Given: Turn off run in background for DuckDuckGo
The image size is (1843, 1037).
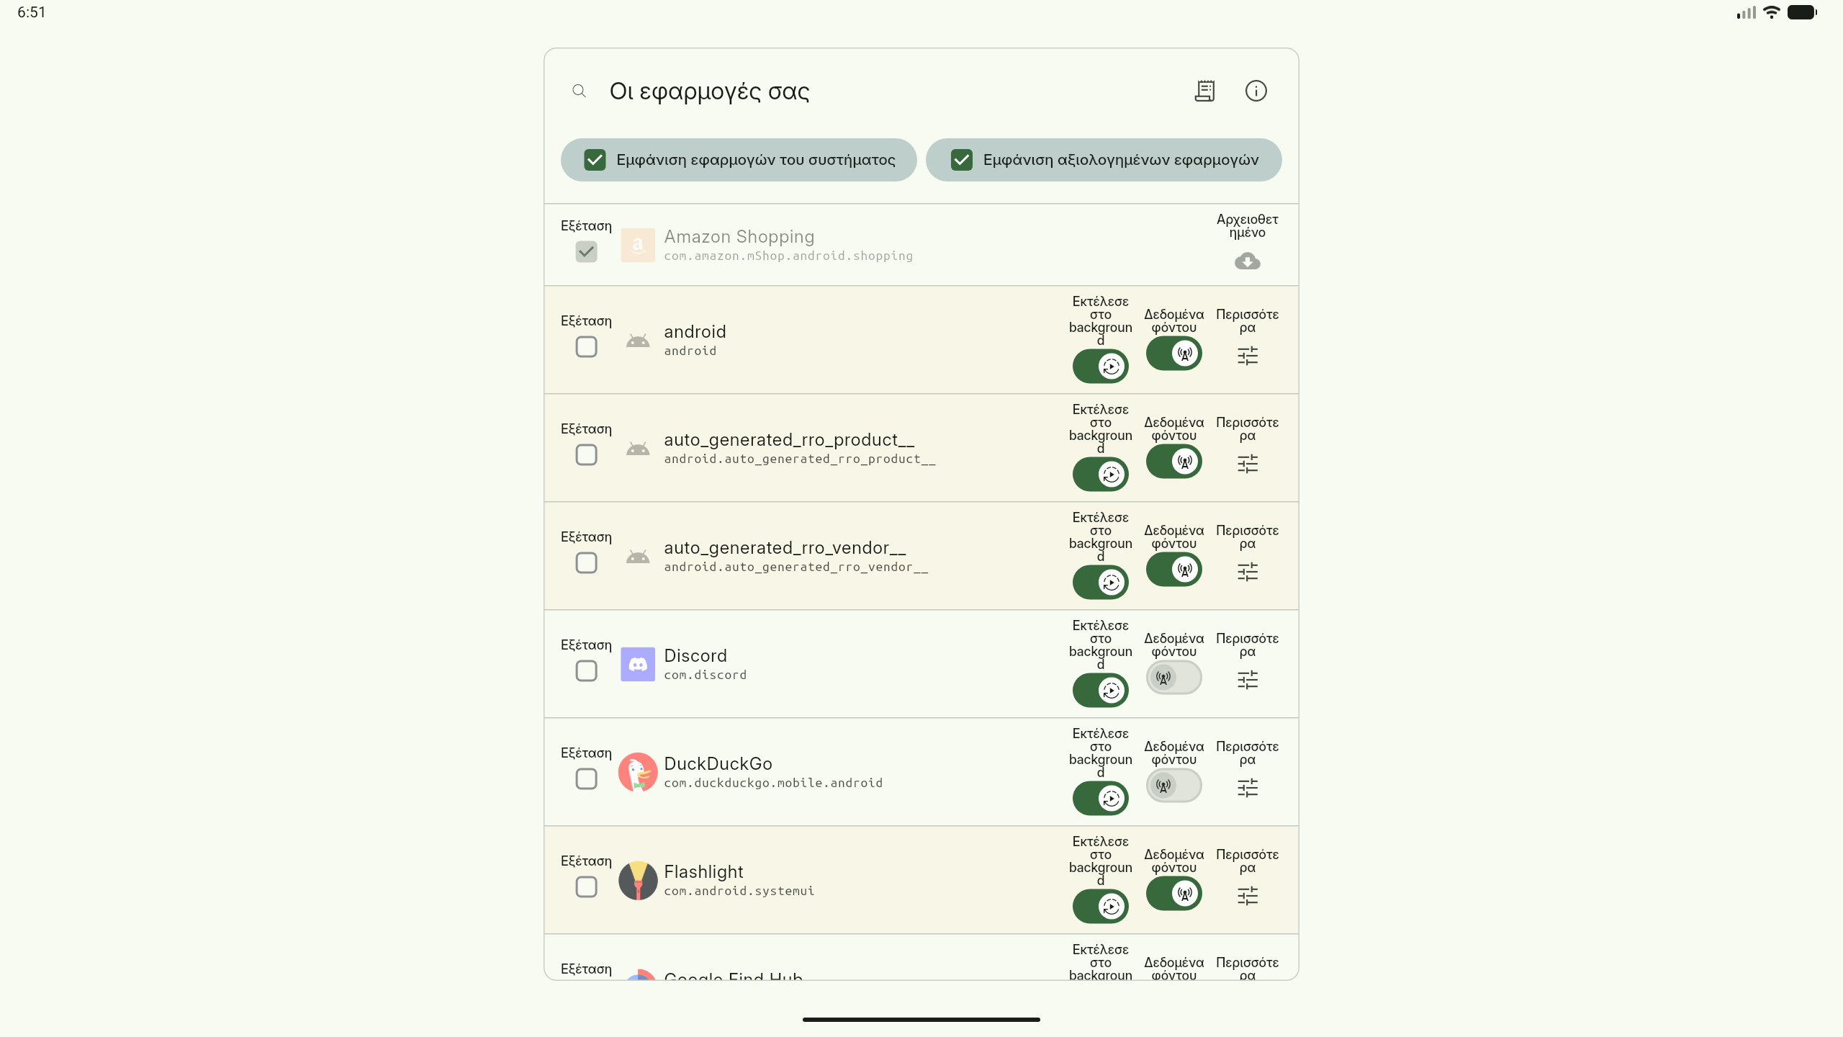Looking at the screenshot, I should (1100, 799).
